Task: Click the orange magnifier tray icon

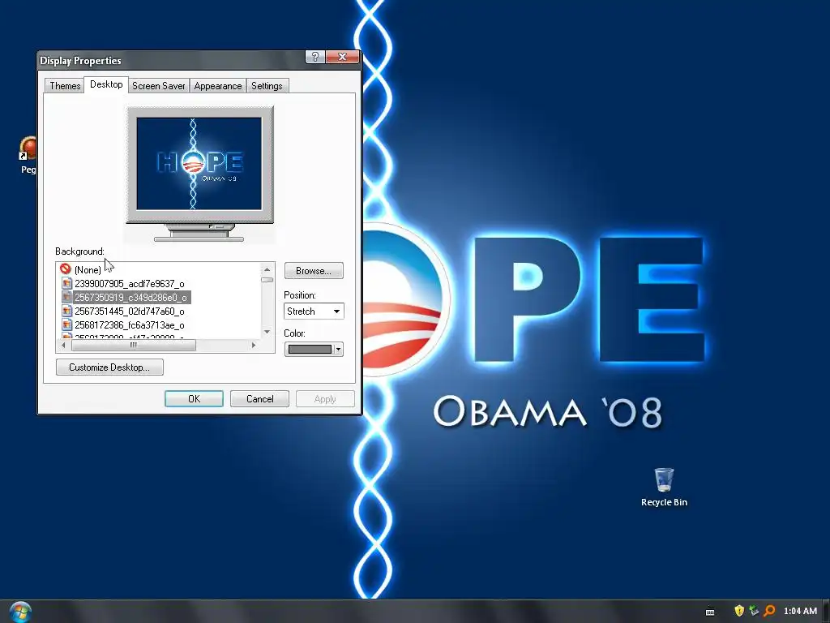Action: (770, 611)
